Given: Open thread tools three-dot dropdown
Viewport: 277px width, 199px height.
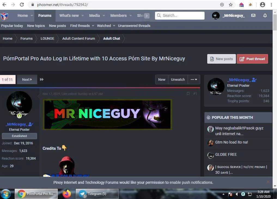Looking at the screenshot, I should (194, 79).
